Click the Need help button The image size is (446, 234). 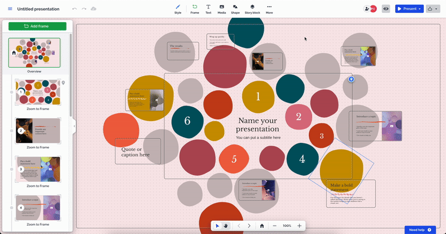(x=420, y=230)
